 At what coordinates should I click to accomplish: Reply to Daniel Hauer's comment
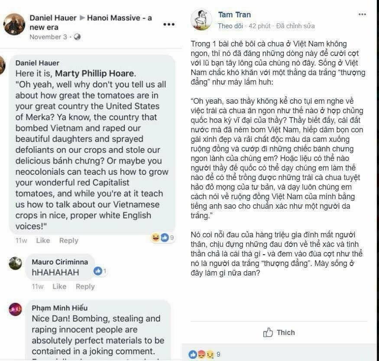coord(68,240)
